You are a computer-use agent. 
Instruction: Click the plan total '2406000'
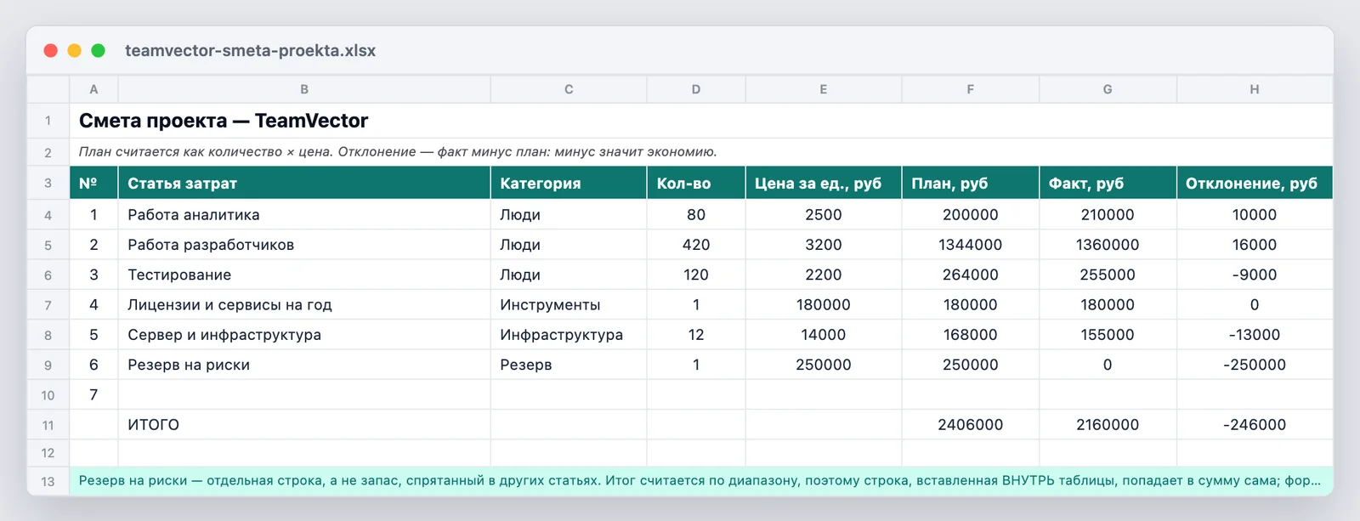[x=971, y=425]
